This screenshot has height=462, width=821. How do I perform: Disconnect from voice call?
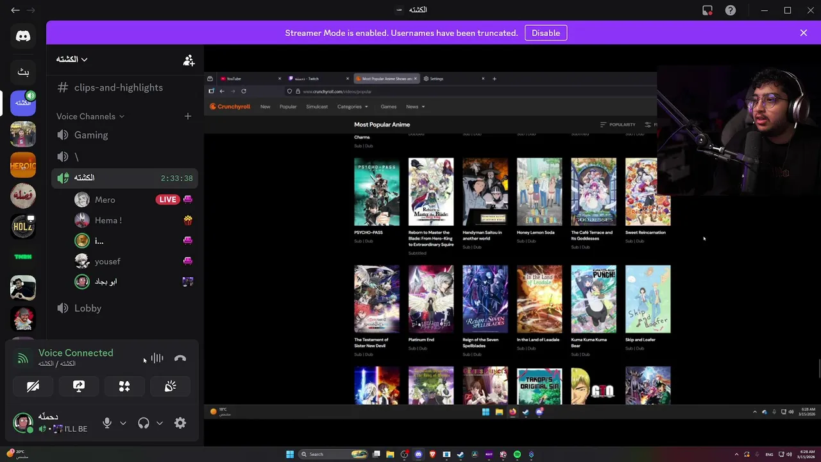coord(180,359)
